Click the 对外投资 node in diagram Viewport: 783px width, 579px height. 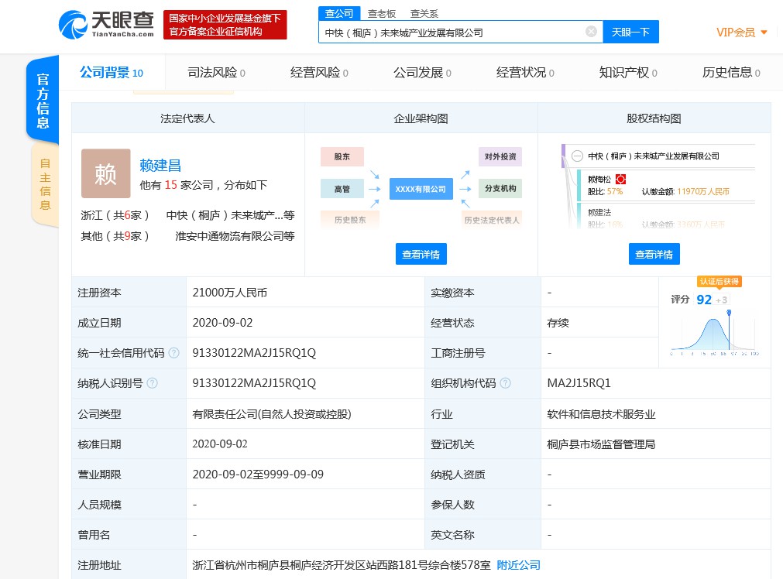pyautogui.click(x=500, y=156)
